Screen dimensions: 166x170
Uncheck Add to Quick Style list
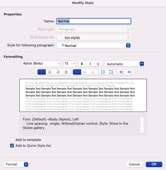[12, 145]
